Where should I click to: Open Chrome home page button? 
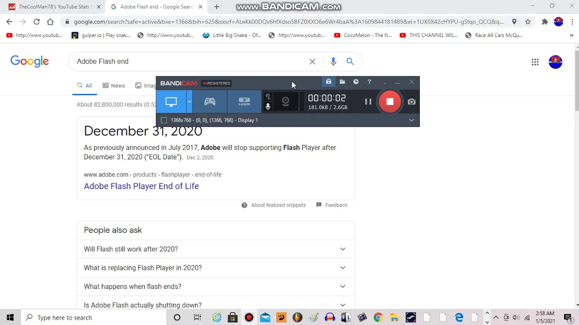pyautogui.click(x=50, y=22)
